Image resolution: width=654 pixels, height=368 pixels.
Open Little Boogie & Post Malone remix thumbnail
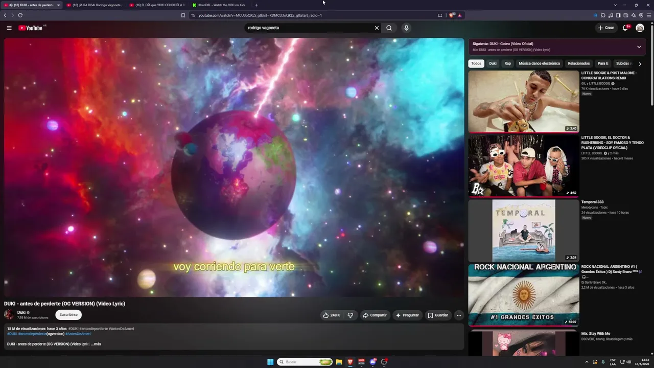[x=524, y=101]
